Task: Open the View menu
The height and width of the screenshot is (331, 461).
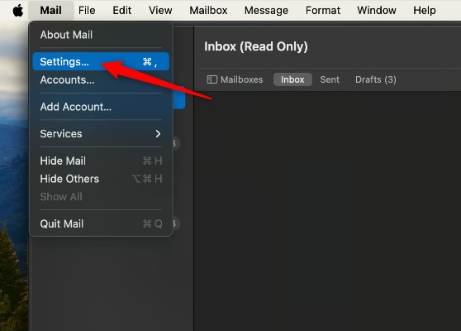Action: coord(160,11)
